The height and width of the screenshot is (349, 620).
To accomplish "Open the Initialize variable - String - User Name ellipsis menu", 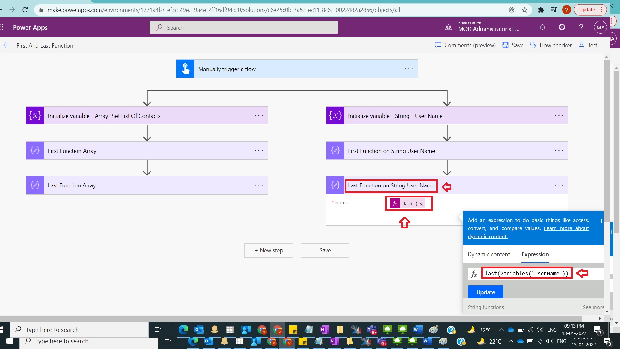I will coord(559,116).
